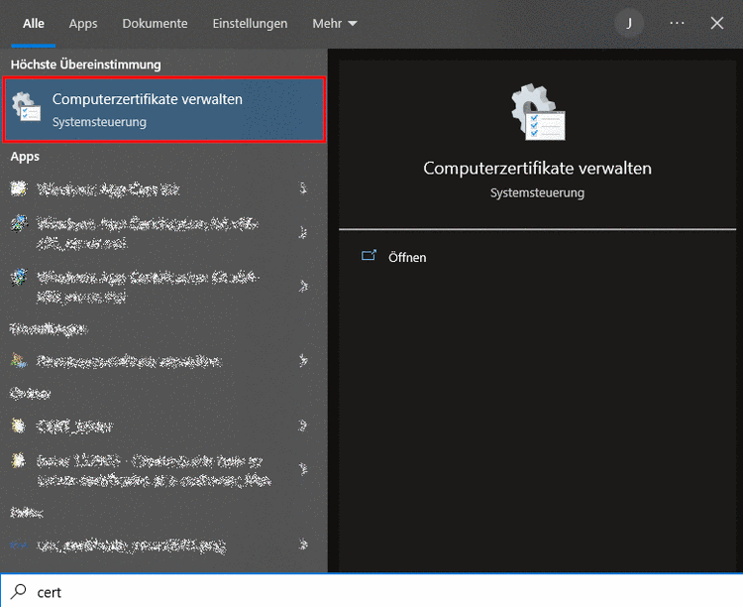Click Öffnen to open the item
This screenshot has width=743, height=607.
tap(407, 257)
